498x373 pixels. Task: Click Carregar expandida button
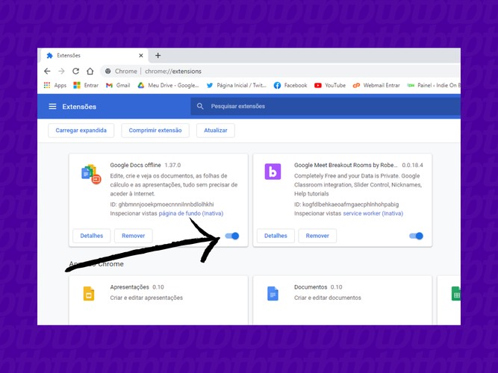(x=81, y=131)
